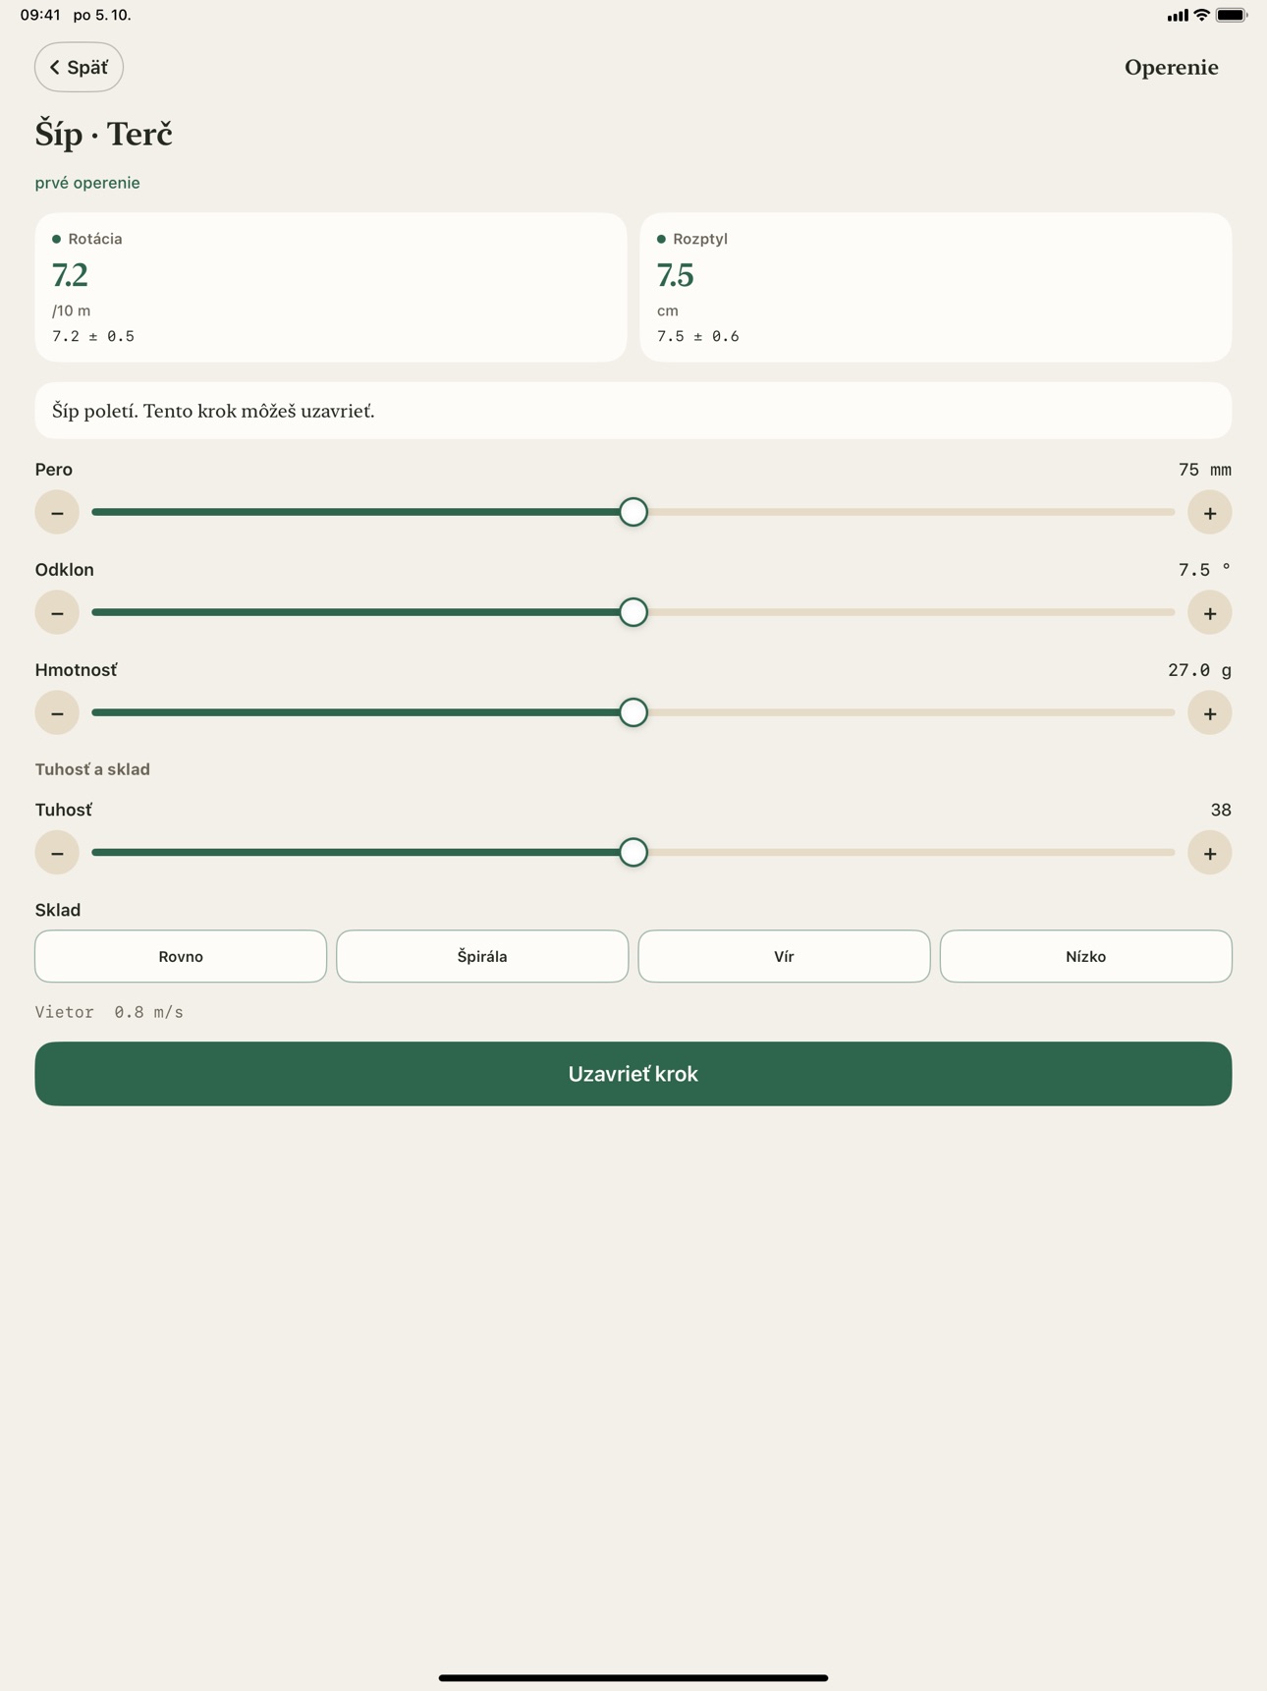Click the 27.0 g Hmotnosť value
Viewport: 1267px width, 1691px height.
(1199, 670)
